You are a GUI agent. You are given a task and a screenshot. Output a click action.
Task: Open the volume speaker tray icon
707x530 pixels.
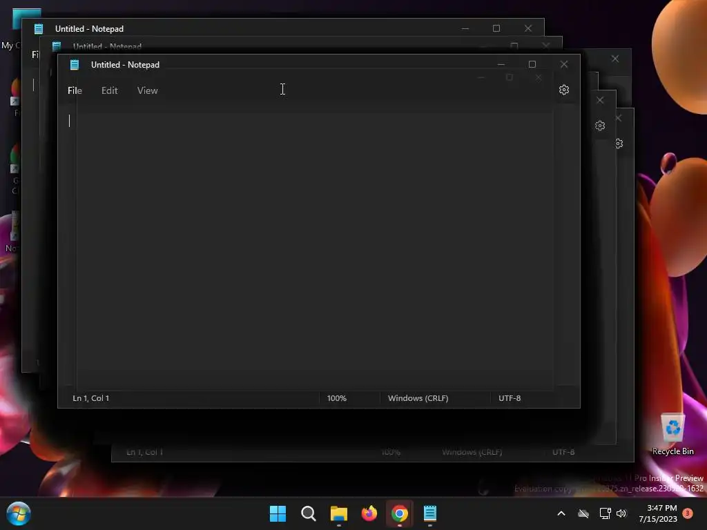point(621,513)
